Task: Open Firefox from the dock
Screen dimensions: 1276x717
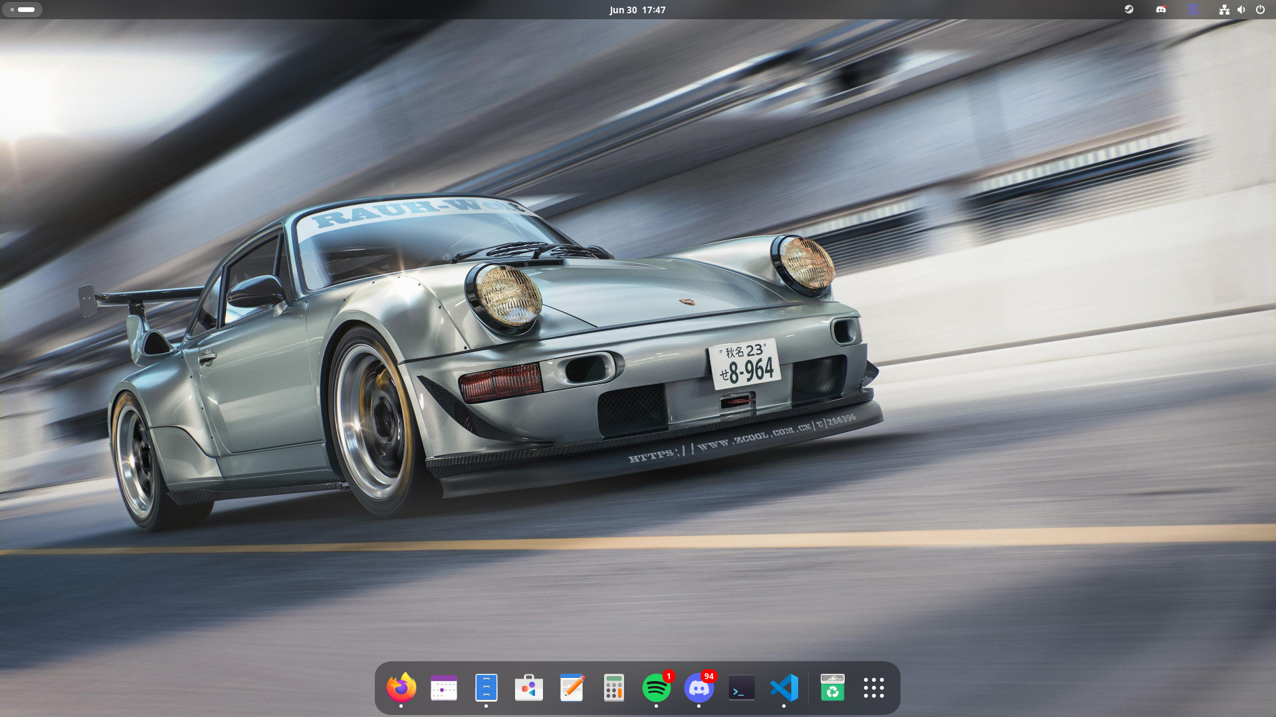Action: tap(401, 688)
